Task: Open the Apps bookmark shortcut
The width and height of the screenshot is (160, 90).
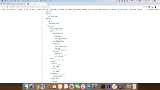Action: 3,9
